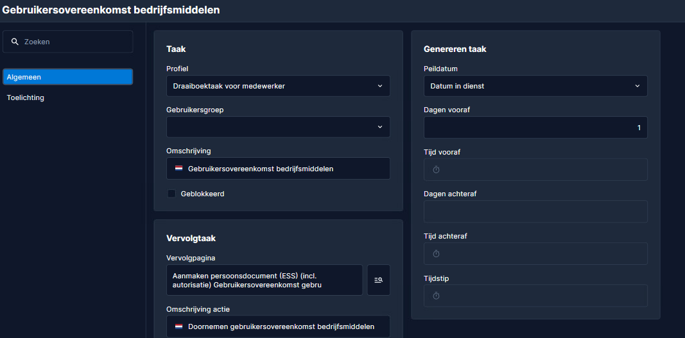The image size is (685, 338).
Task: Click the stopwatch icon in Tijd achteraf
Action: 436,253
